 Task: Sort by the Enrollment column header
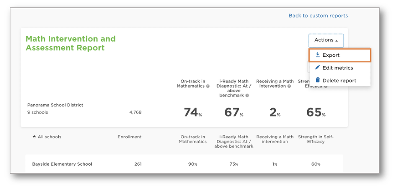pyautogui.click(x=129, y=137)
